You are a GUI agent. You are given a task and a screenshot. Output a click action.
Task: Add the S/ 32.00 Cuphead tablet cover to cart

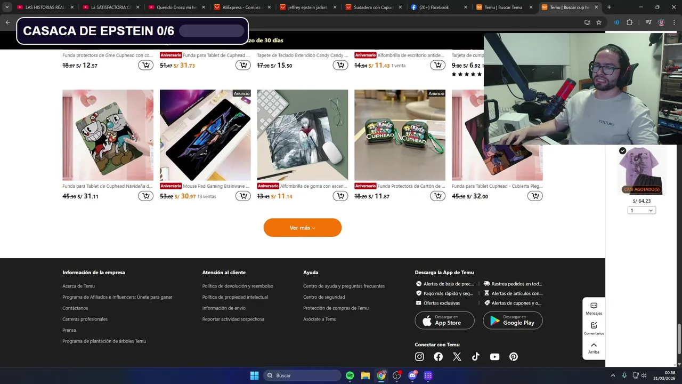click(x=535, y=196)
